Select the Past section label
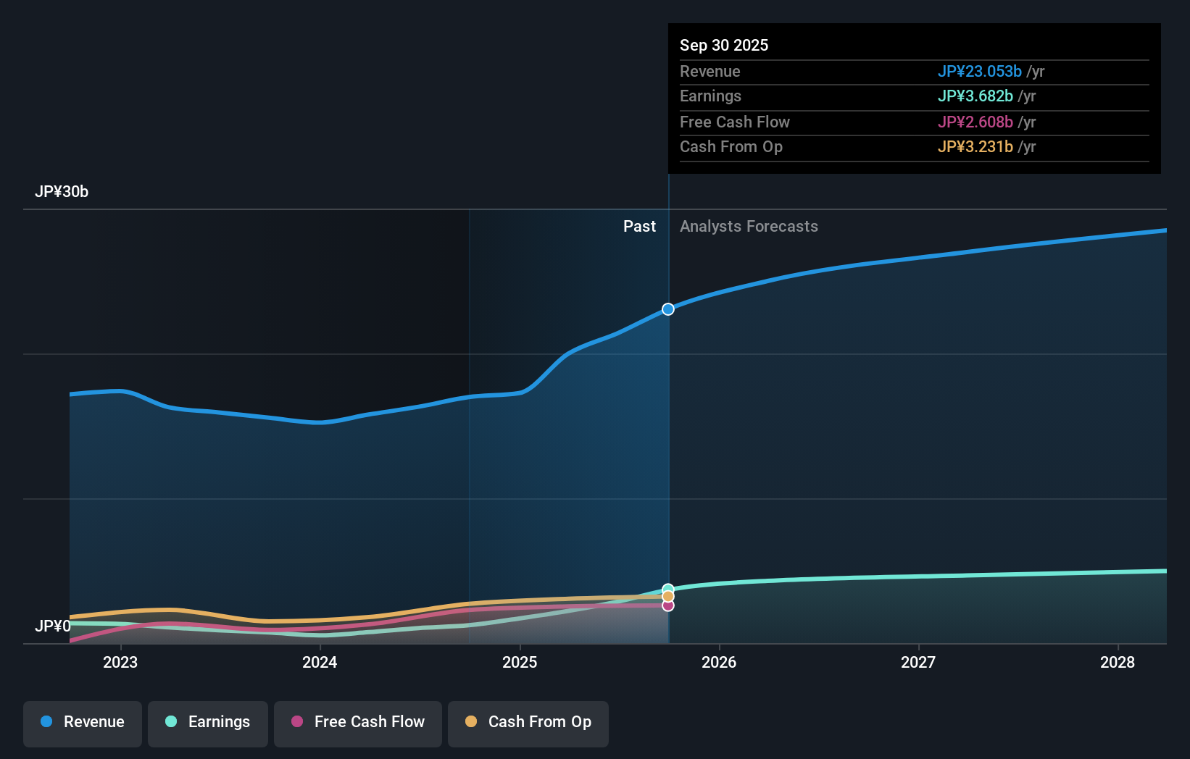The image size is (1190, 759). coord(639,226)
